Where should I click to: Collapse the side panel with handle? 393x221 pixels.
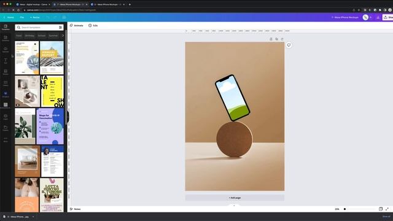pyautogui.click(x=68, y=117)
